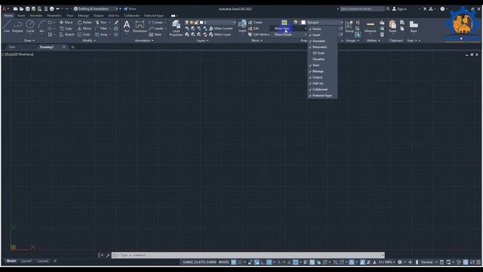Click the Rotate tool
The height and width of the screenshot is (272, 483).
(85, 23)
